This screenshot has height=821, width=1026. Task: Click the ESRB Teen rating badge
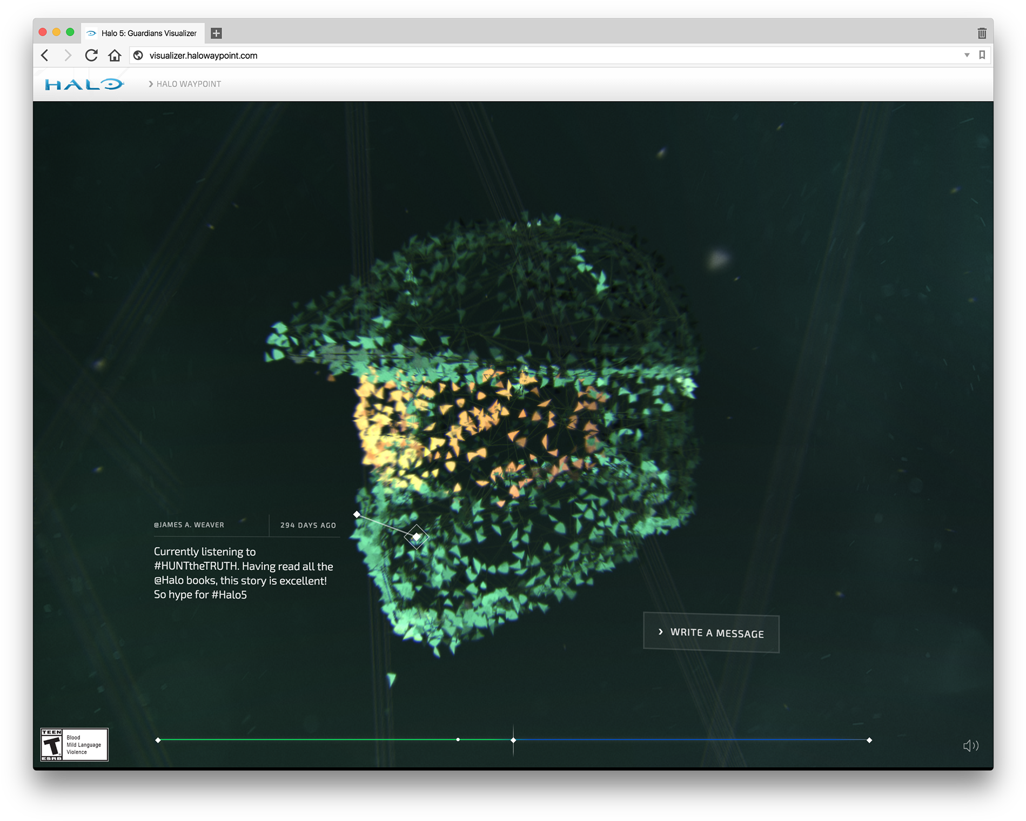point(75,744)
